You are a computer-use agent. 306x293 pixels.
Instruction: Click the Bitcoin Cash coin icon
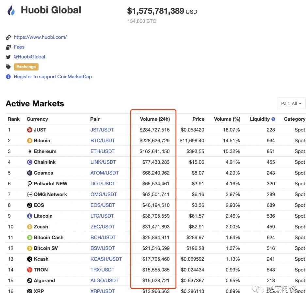[x=30, y=238]
